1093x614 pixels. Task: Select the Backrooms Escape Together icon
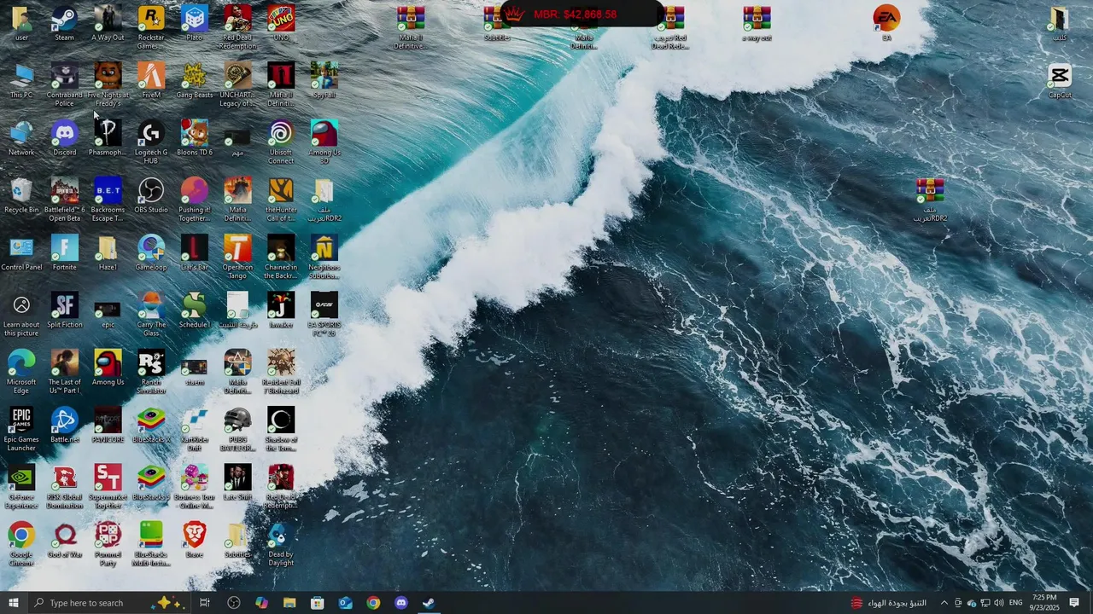coord(108,200)
